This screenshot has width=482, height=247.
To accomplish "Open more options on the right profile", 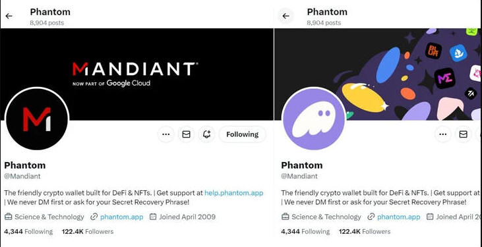I will click(x=443, y=134).
